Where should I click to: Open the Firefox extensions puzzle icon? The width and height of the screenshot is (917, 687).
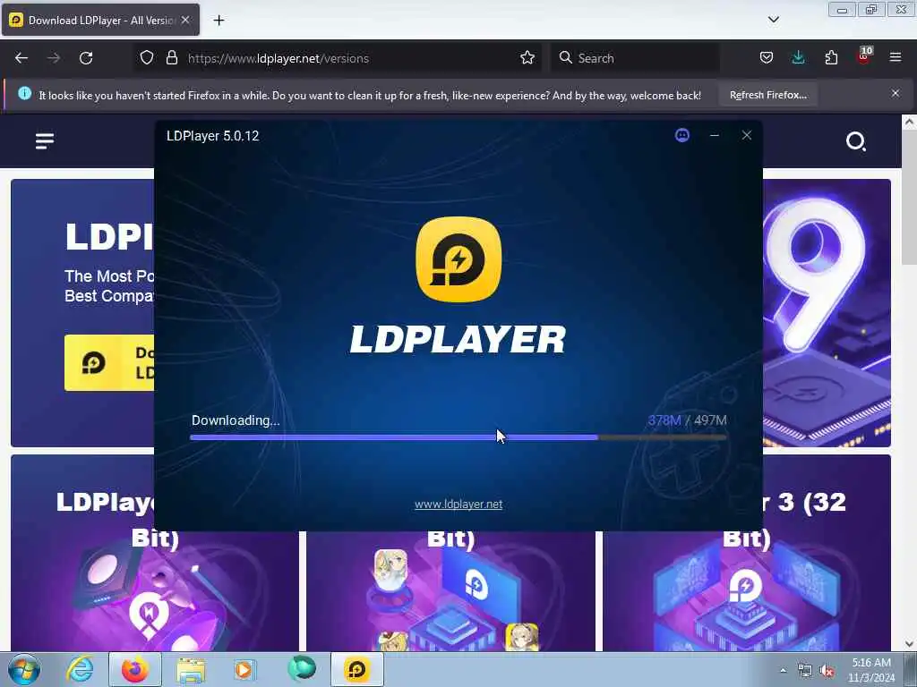(831, 58)
